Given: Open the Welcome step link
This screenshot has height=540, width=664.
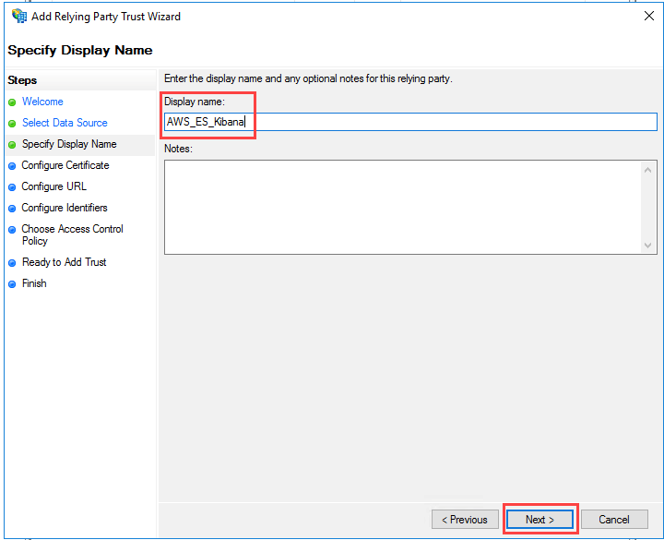Looking at the screenshot, I should (x=42, y=102).
